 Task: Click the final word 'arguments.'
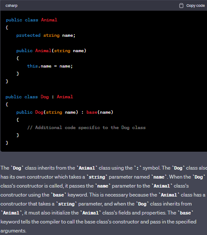(13, 231)
